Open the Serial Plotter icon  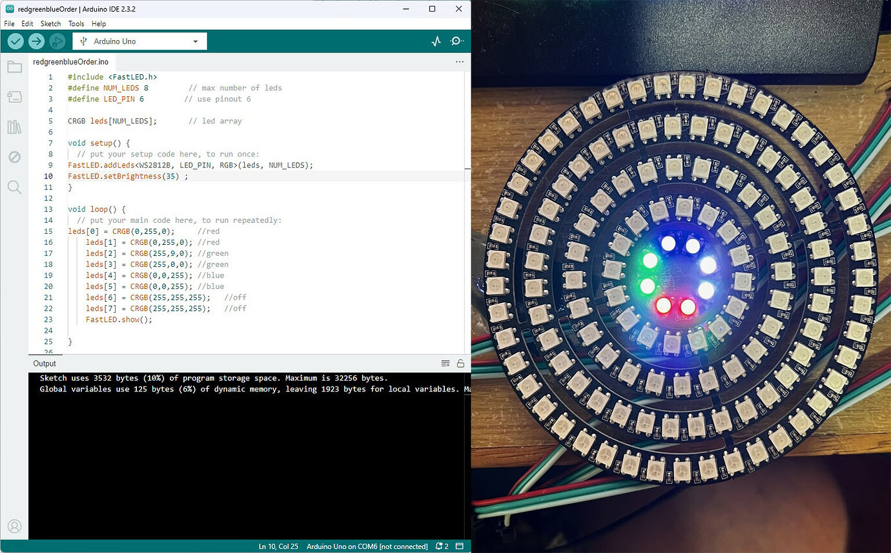click(x=436, y=41)
